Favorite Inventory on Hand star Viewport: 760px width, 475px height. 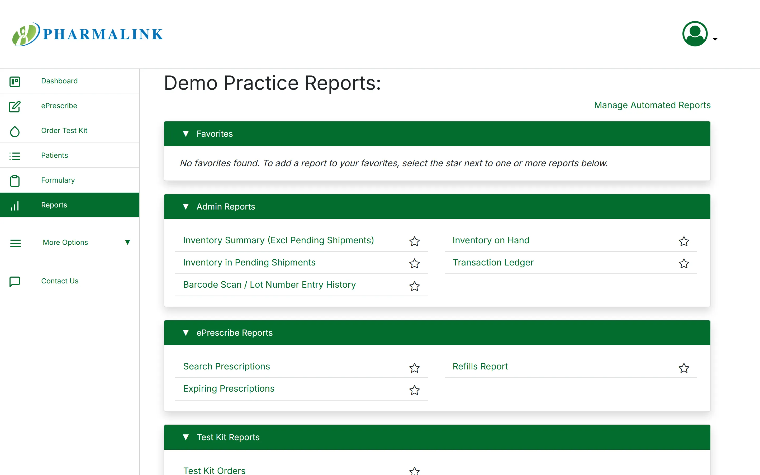684,241
